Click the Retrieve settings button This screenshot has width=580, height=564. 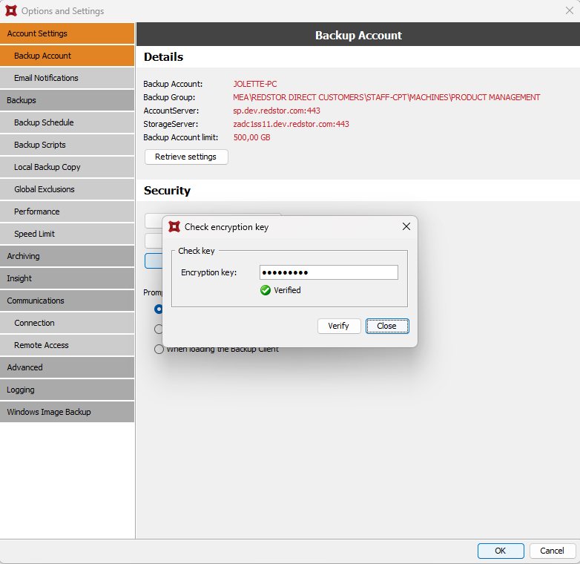point(186,157)
